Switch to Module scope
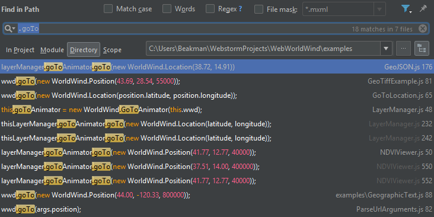 52,50
